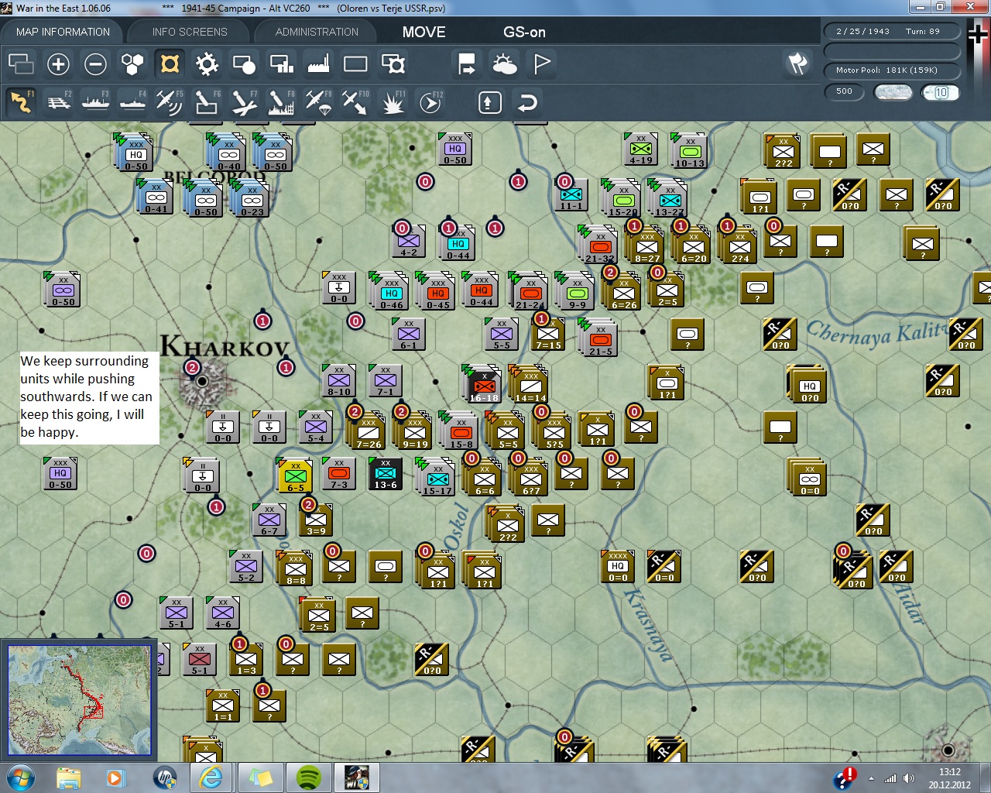Click the War in the East taskbar button
The width and height of the screenshot is (991, 793).
357,778
